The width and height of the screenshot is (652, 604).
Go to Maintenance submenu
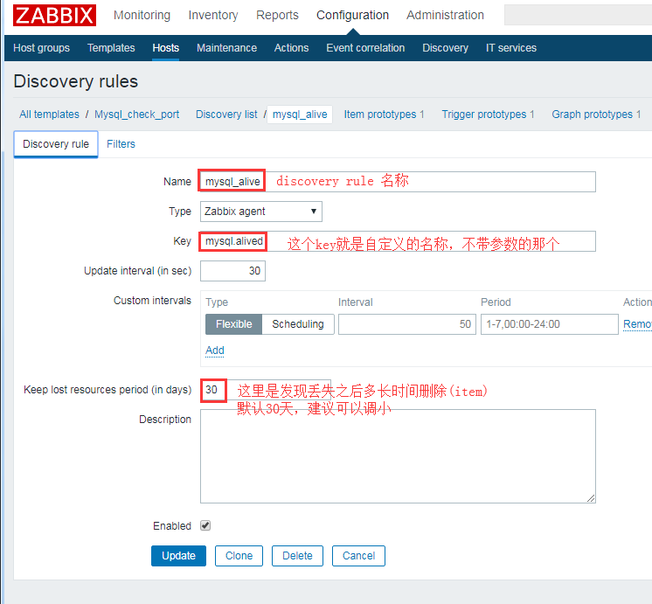pyautogui.click(x=226, y=48)
